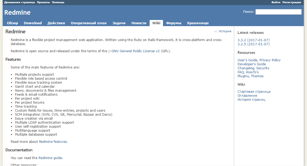The width and height of the screenshot is (307, 166).
Task: Open the 3.3.2 (2017-01-07) release link
Action: tap(254, 40)
